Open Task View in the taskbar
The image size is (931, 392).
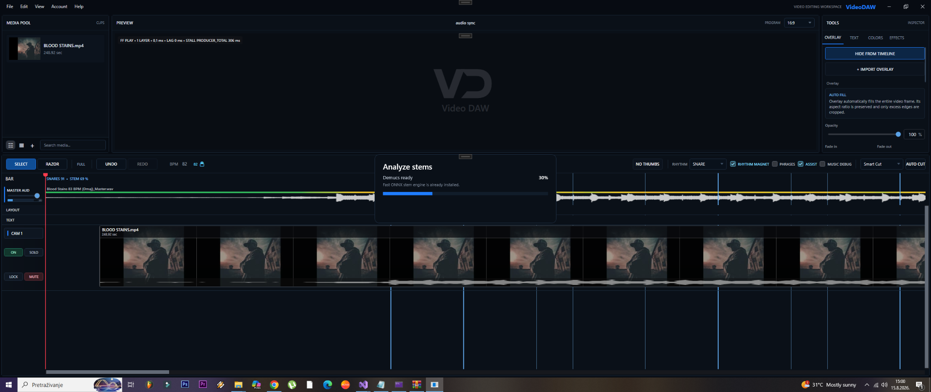click(x=131, y=384)
